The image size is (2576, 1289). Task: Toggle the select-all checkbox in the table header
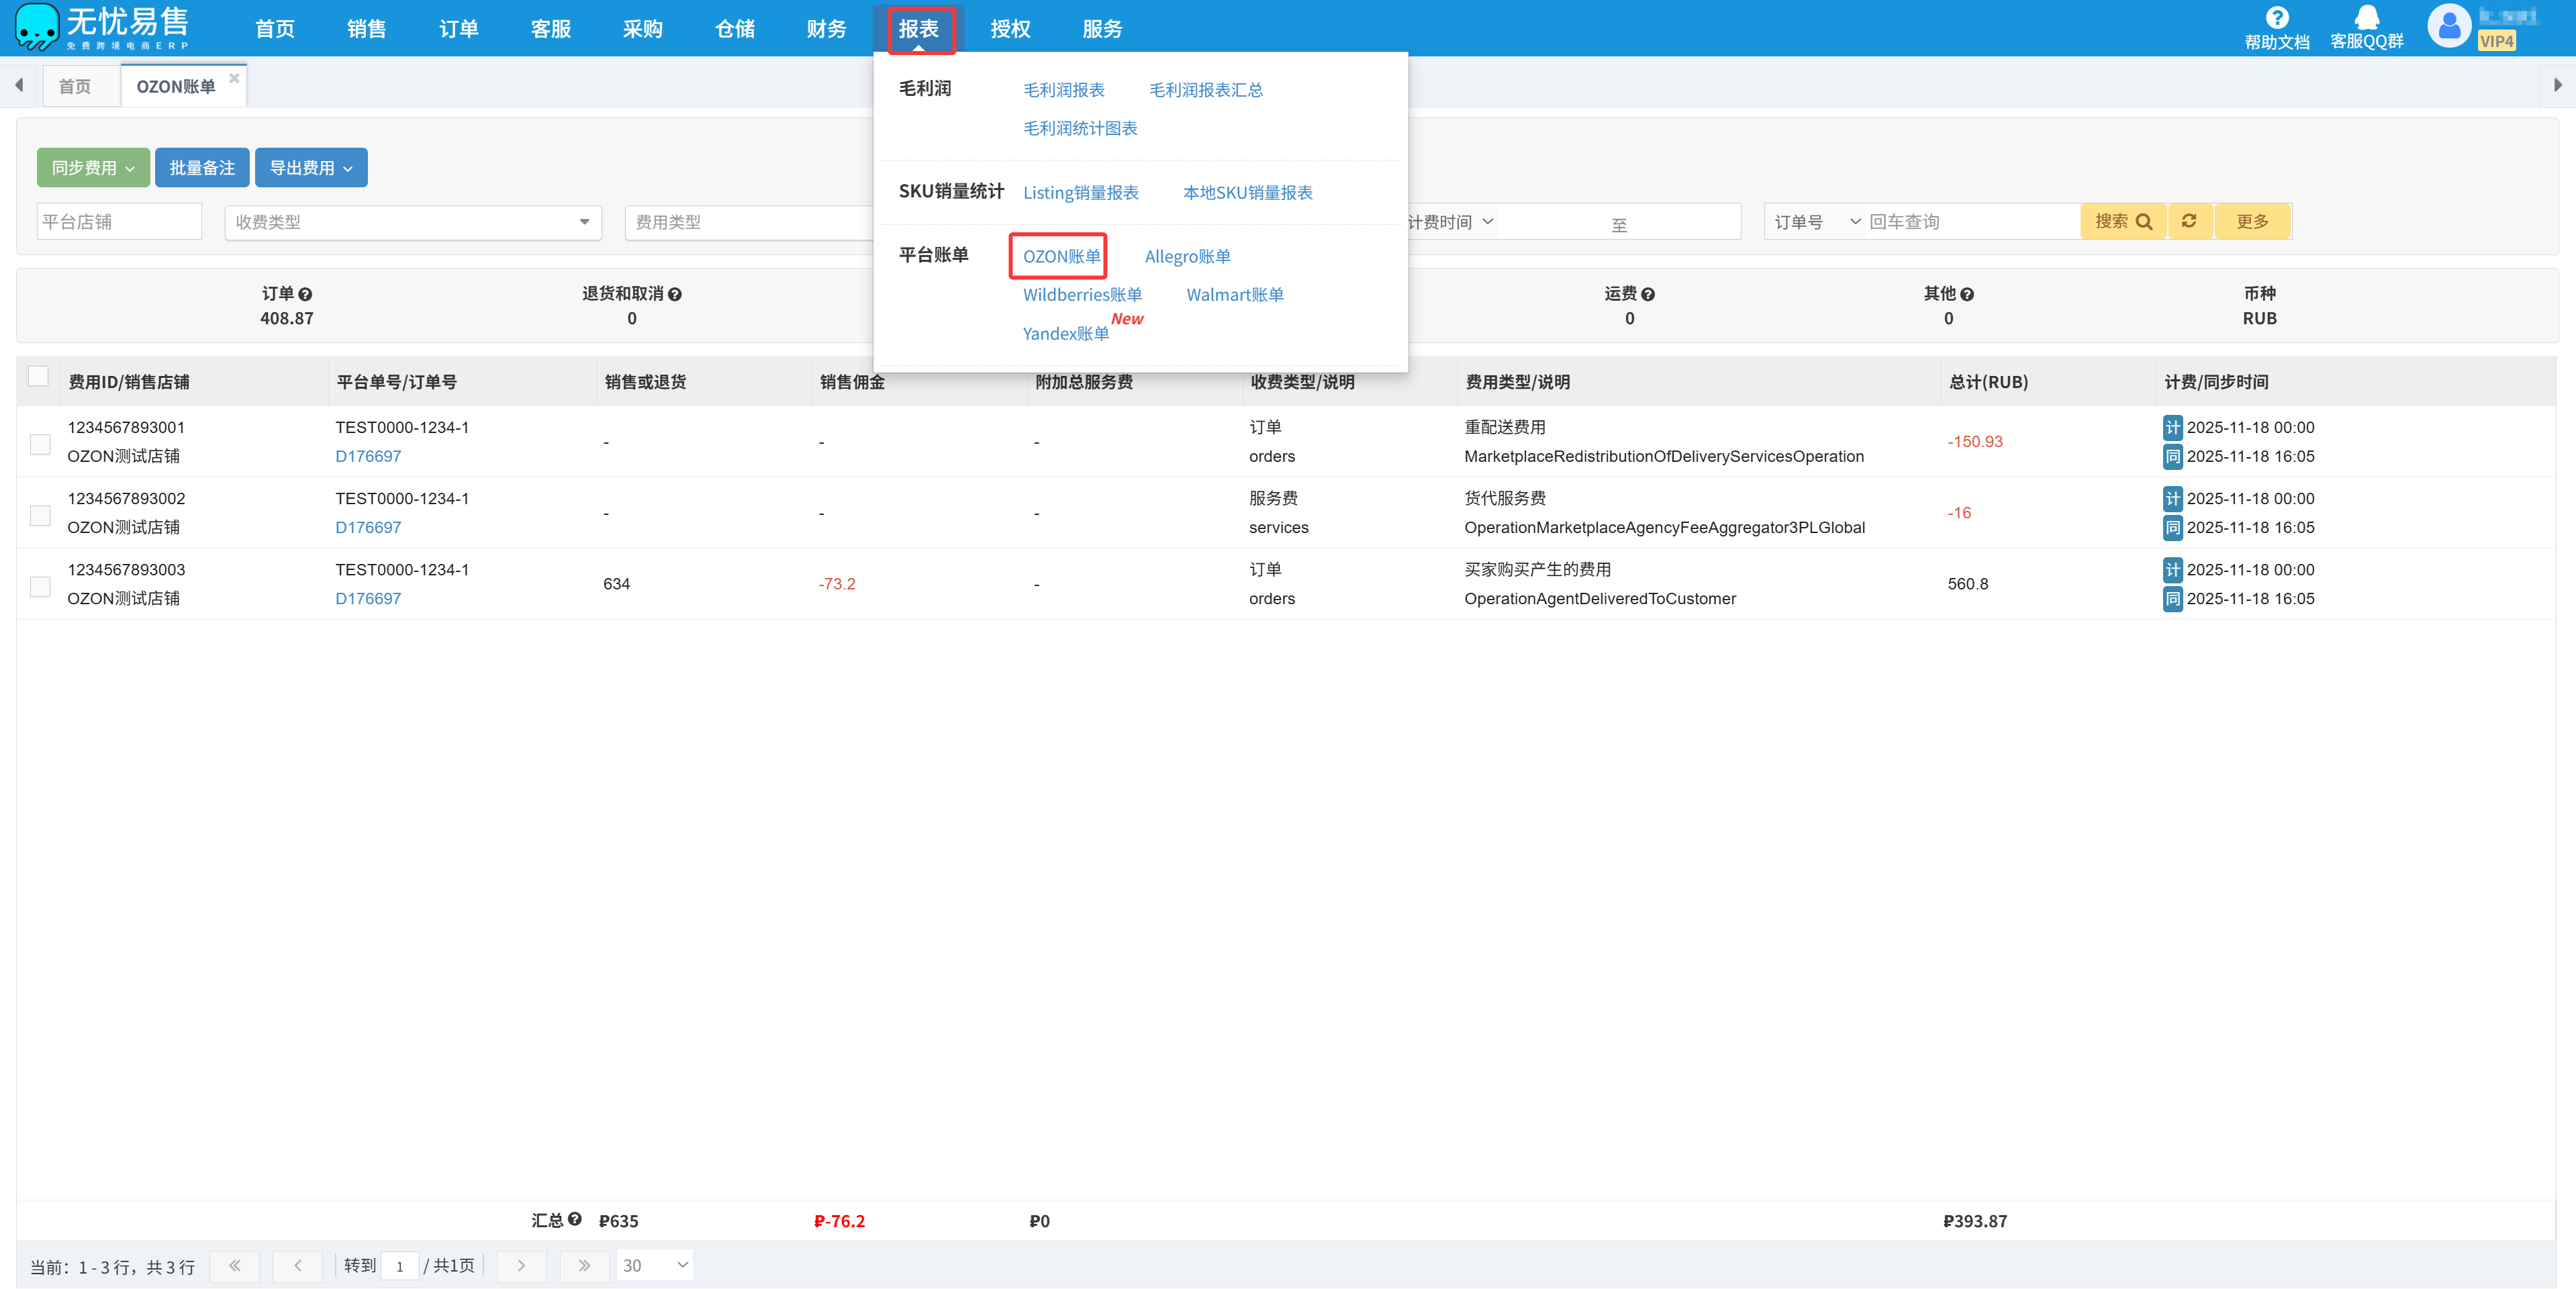coord(39,376)
